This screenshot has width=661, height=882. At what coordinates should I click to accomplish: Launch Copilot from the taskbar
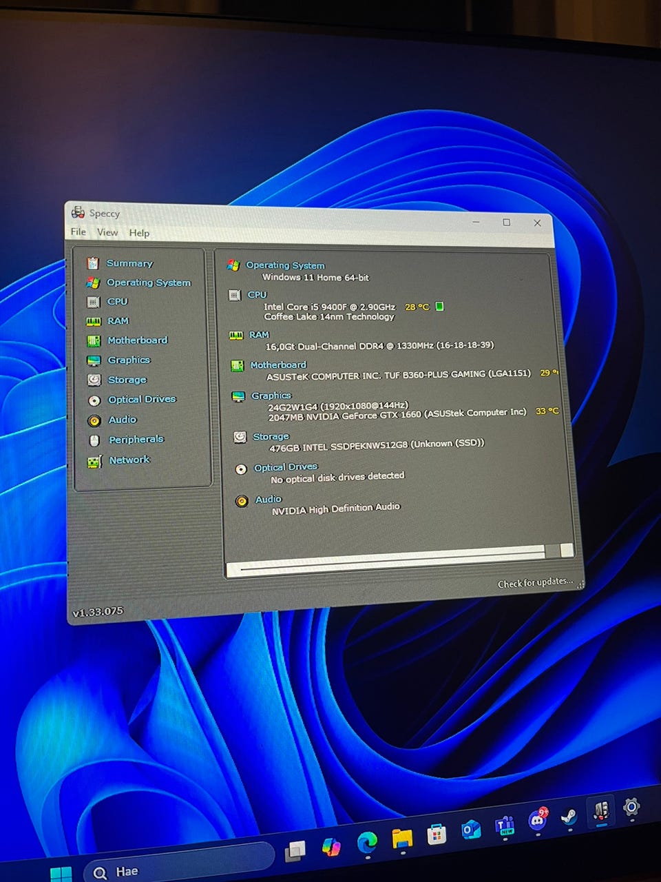pyautogui.click(x=331, y=847)
